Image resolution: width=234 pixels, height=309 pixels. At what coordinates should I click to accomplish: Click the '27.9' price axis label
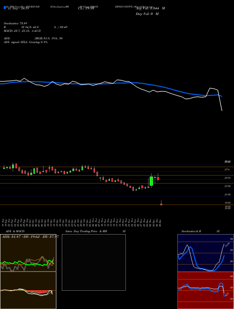click(227, 169)
